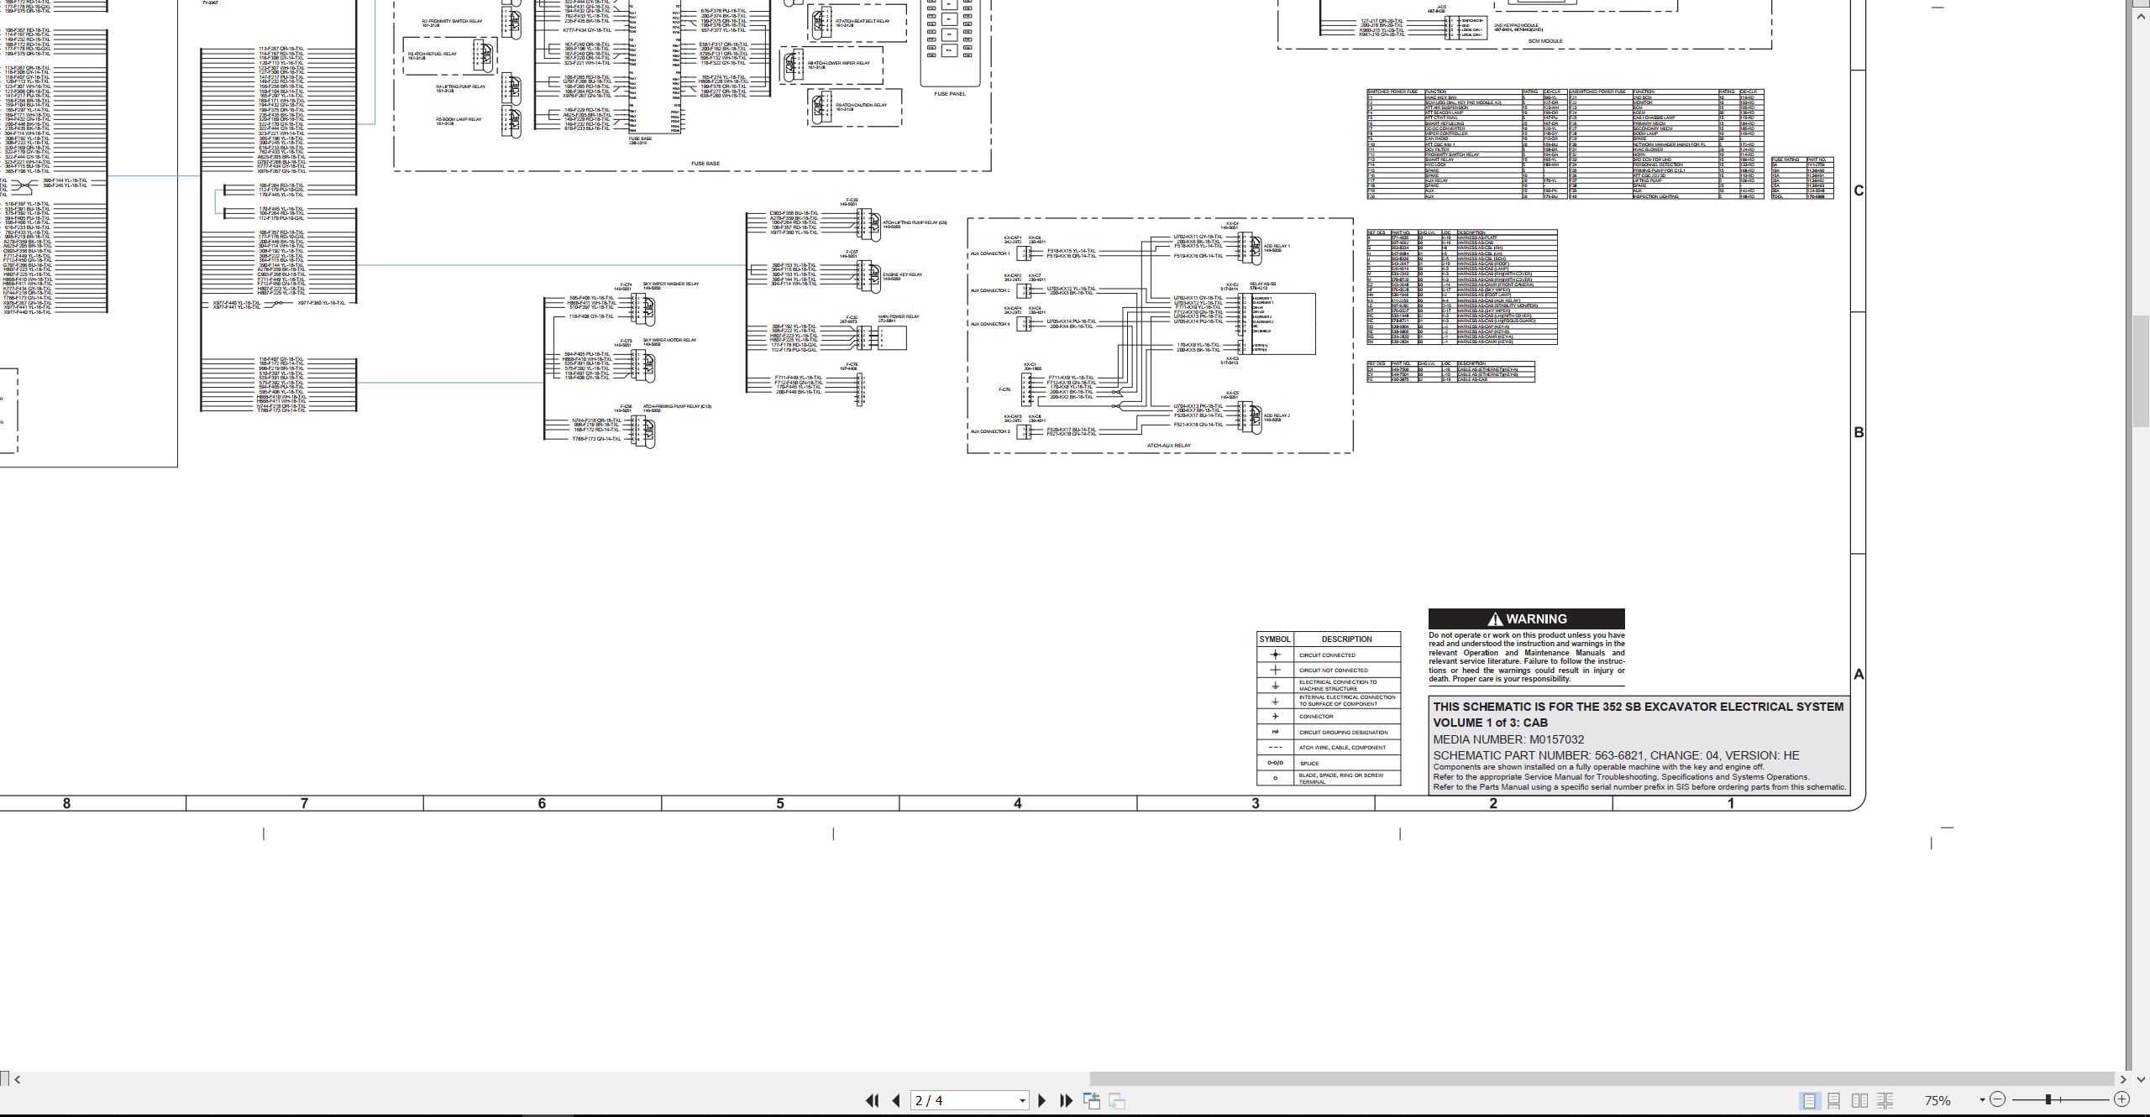Image resolution: width=2150 pixels, height=1117 pixels.
Task: Click the SKY WIPER WASHER RELAY label
Action: (671, 284)
